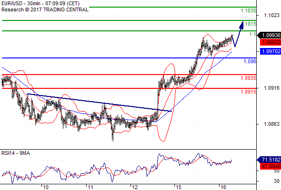
Task: Click the 1.0863 price axis label
Action: click(x=271, y=124)
